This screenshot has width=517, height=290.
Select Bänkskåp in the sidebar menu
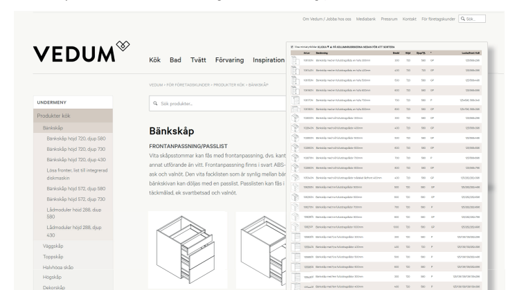point(73,128)
